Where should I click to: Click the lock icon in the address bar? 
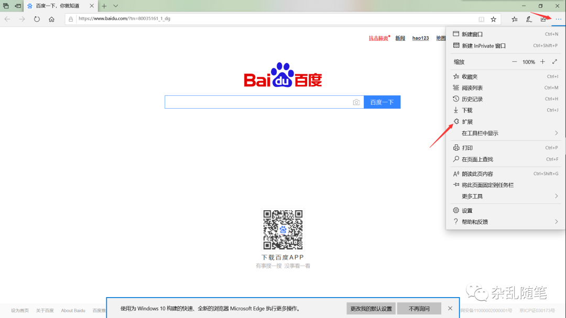point(70,19)
